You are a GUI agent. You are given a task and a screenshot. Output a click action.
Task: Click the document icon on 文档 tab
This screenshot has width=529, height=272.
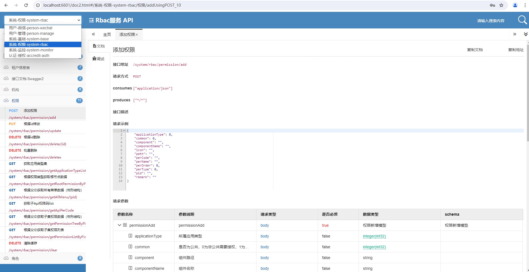(x=94, y=46)
